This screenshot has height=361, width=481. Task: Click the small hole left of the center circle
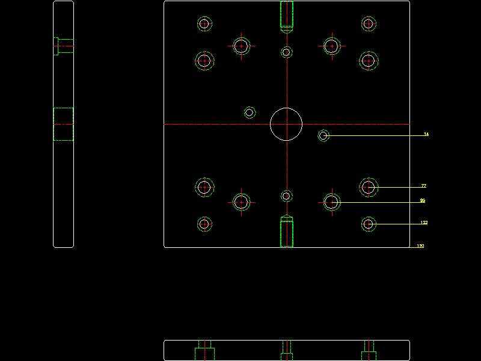[249, 111]
